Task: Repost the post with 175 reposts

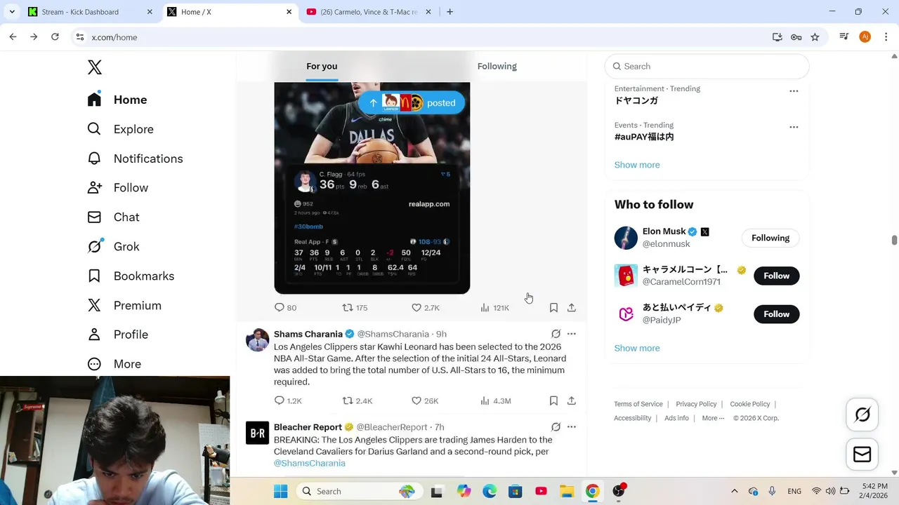Action: [x=355, y=307]
